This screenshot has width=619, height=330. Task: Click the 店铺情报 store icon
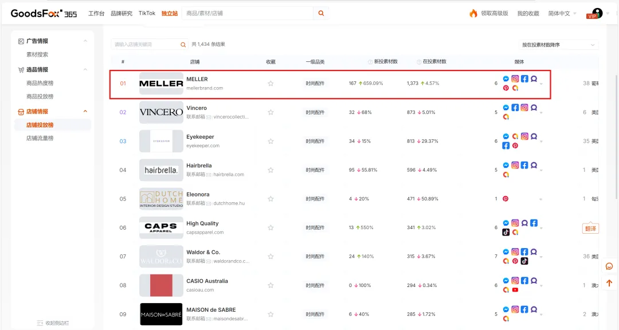point(21,112)
